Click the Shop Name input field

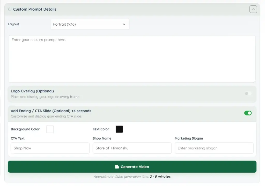pos(132,148)
